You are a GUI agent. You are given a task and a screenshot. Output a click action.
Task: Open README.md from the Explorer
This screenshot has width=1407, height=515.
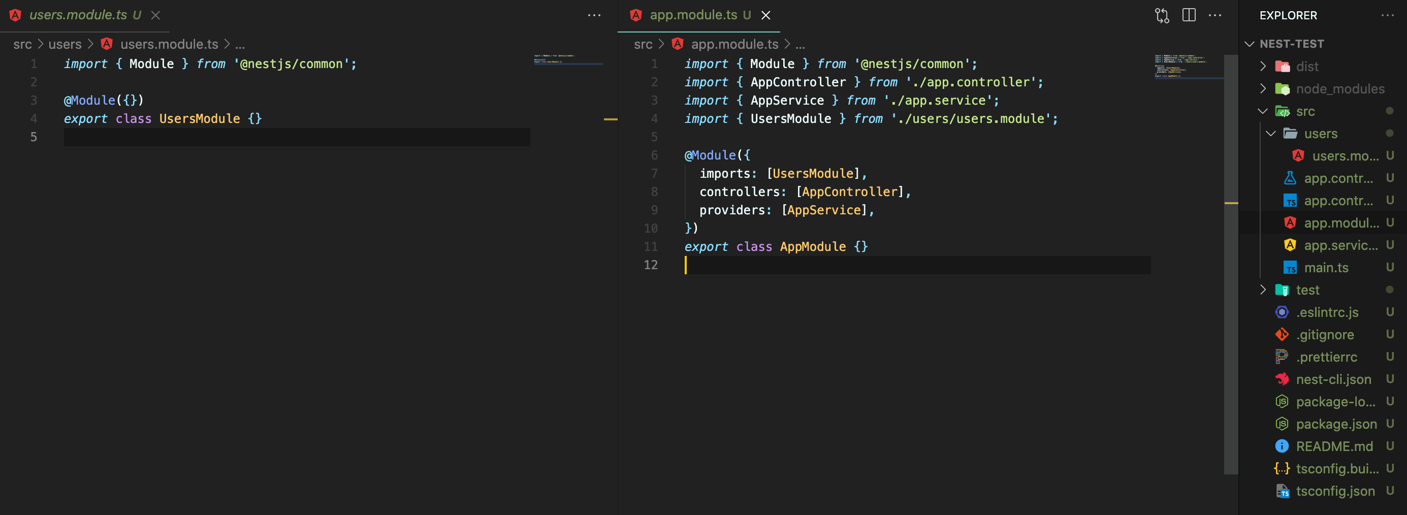(1334, 446)
